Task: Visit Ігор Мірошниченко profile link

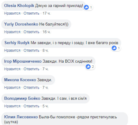Action: [x=23, y=61]
